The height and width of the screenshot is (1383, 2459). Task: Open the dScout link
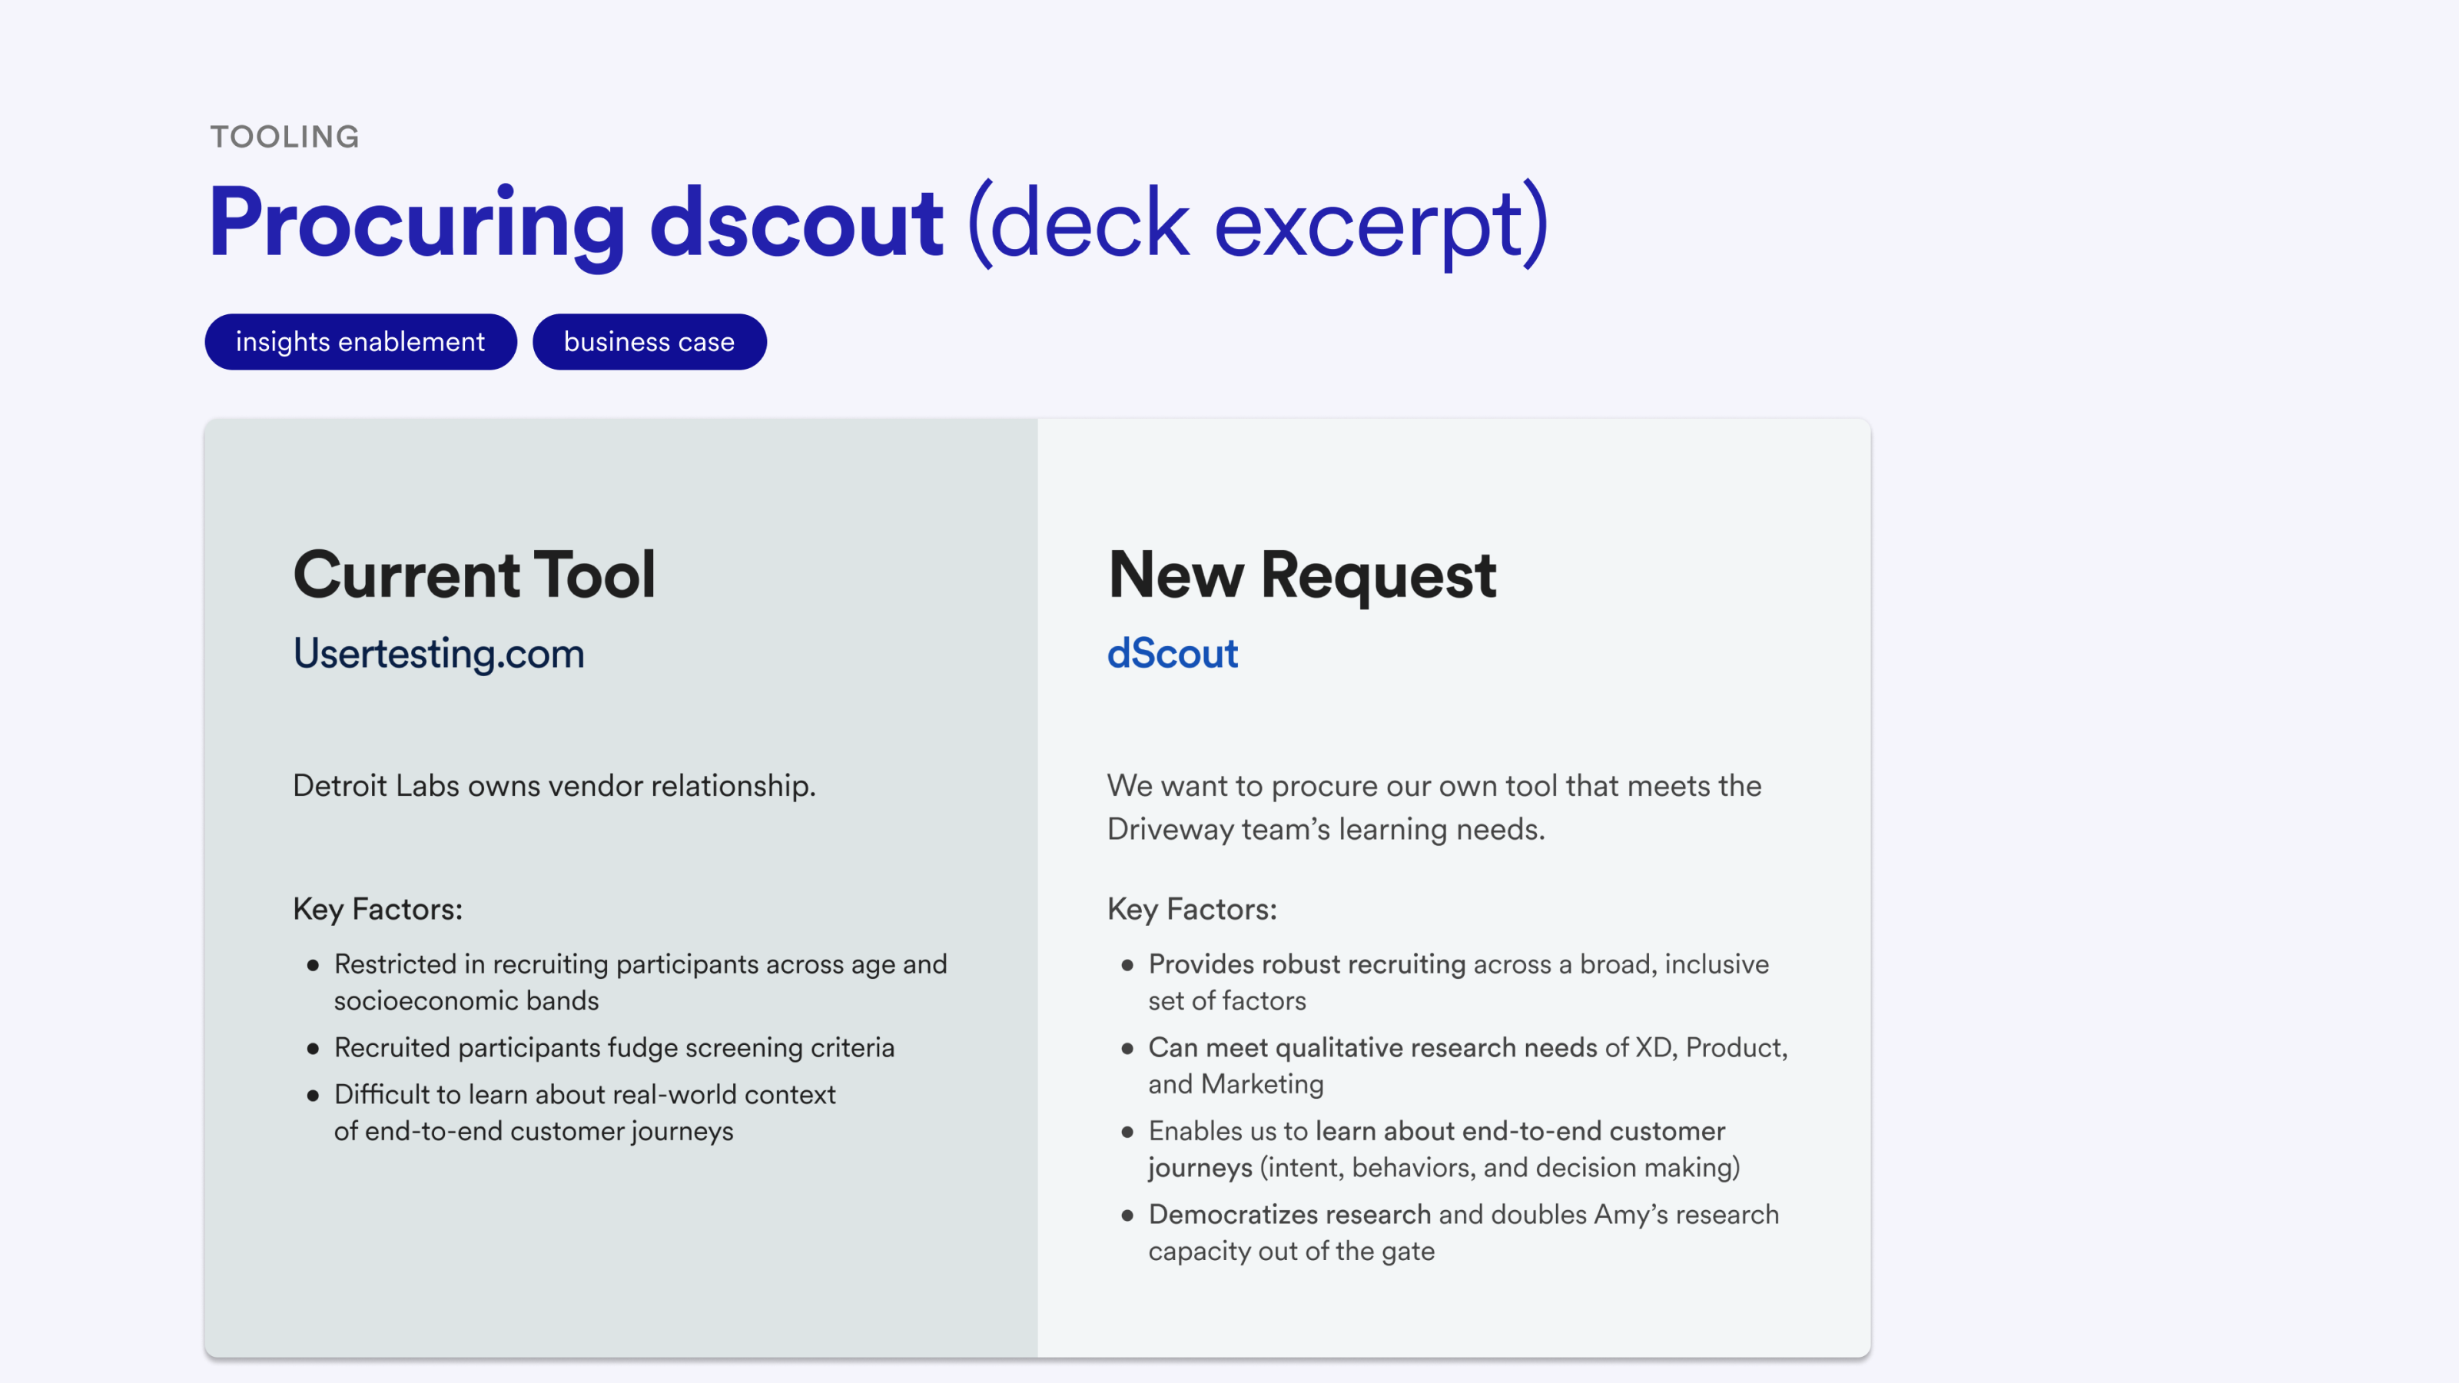[x=1172, y=654]
